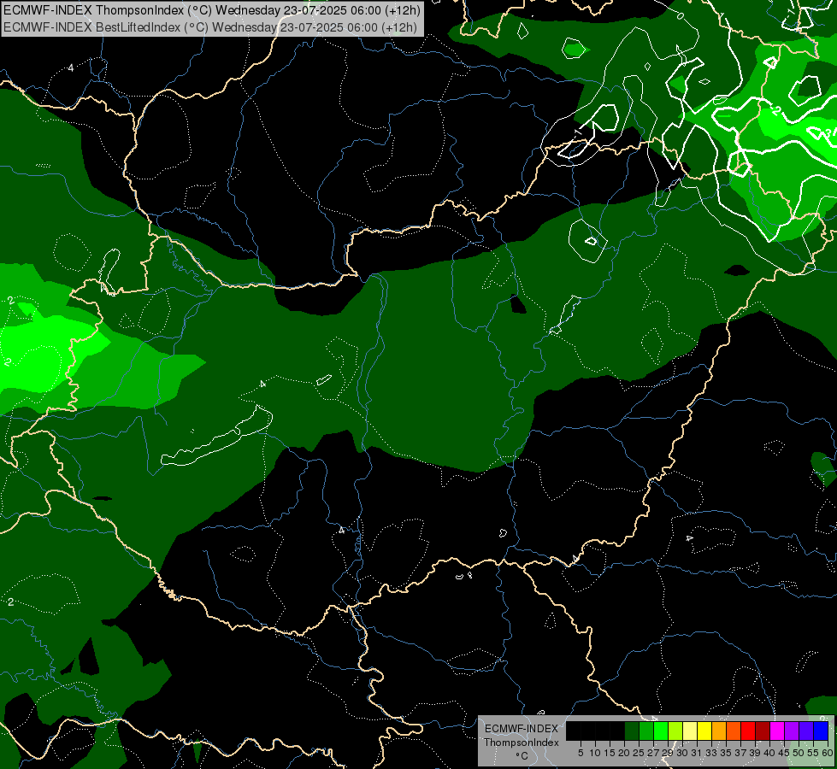Pick the bright green 27–29 legend swatch
Image resolution: width=837 pixels, height=769 pixels.
(661, 731)
